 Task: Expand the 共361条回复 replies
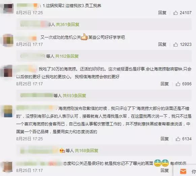[67, 24]
